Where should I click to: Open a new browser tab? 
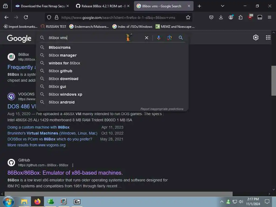199,6
